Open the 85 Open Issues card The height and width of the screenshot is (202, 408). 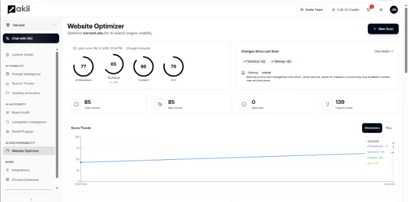tap(107, 104)
